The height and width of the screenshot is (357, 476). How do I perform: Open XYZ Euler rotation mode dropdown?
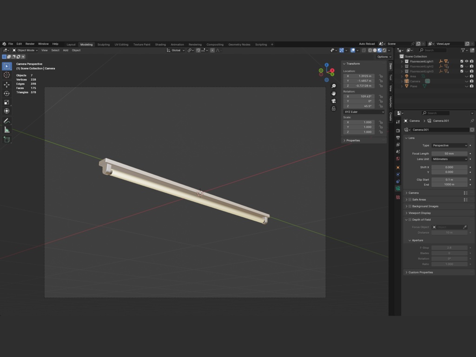pyautogui.click(x=364, y=112)
